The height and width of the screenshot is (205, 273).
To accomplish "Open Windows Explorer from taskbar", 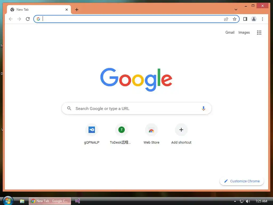I will coord(22,201).
